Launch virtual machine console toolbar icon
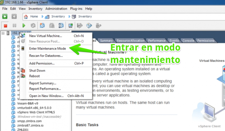 coord(70,25)
